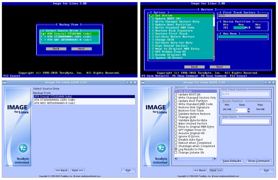This screenshot has height=180, width=278.
Task: Select ATA Crucial CT1024MX (sda) in GUI source list
Action: click(84, 97)
